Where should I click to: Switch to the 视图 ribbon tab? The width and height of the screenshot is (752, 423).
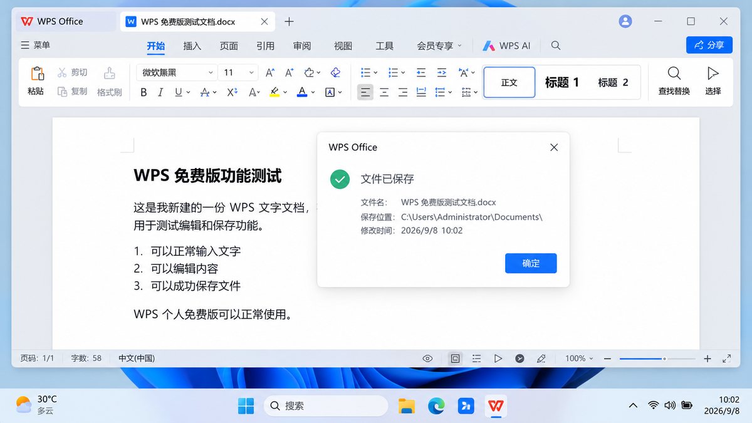tap(343, 46)
